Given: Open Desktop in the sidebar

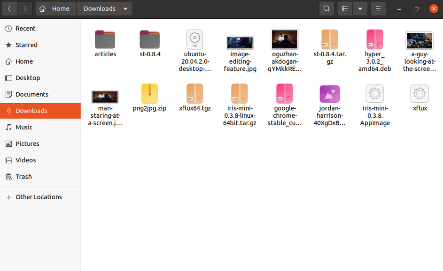Looking at the screenshot, I should click(x=40, y=78).
